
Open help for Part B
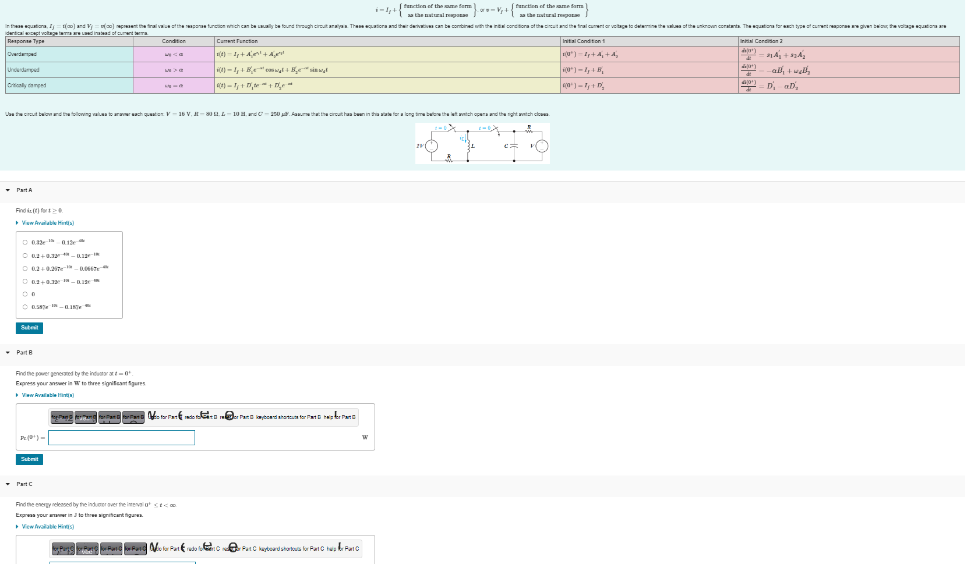[x=340, y=417]
